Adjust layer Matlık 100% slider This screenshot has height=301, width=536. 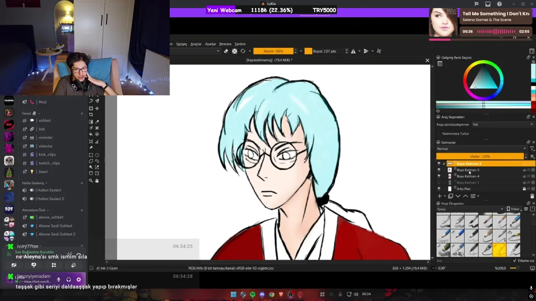pyautogui.click(x=480, y=156)
